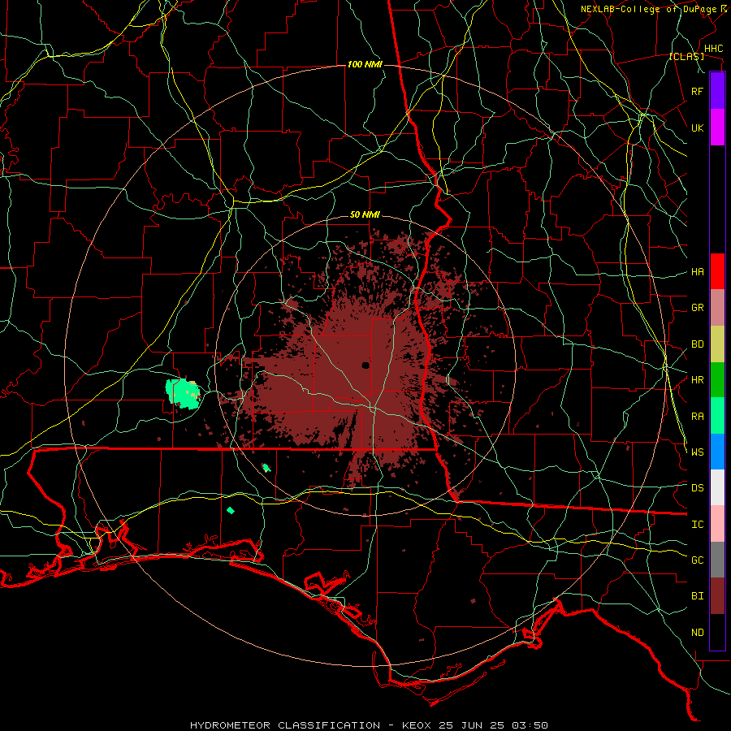731x731 pixels.
Task: Click the RF purple legend swatch
Action: pyautogui.click(x=717, y=91)
